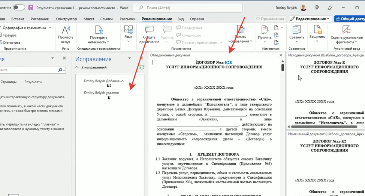Click the Создать примечание icon
This screenshot has width=365, height=196.
pyautogui.click(x=149, y=30)
